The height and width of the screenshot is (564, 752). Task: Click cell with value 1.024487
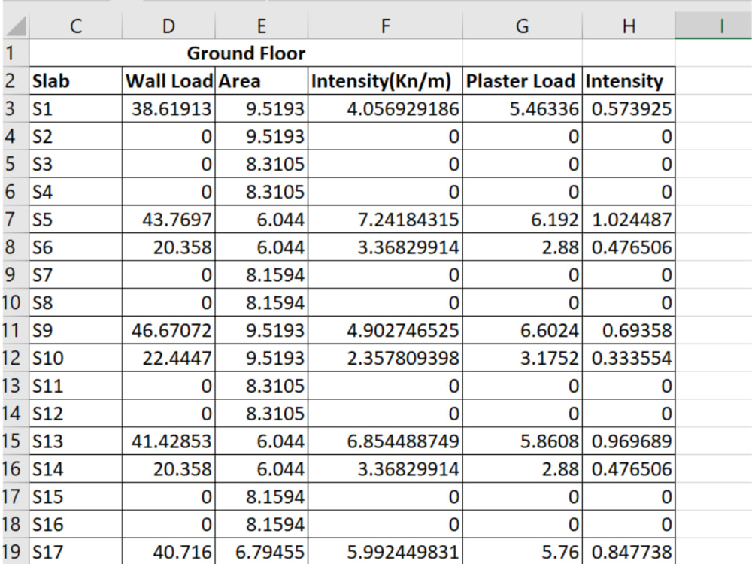click(x=629, y=220)
